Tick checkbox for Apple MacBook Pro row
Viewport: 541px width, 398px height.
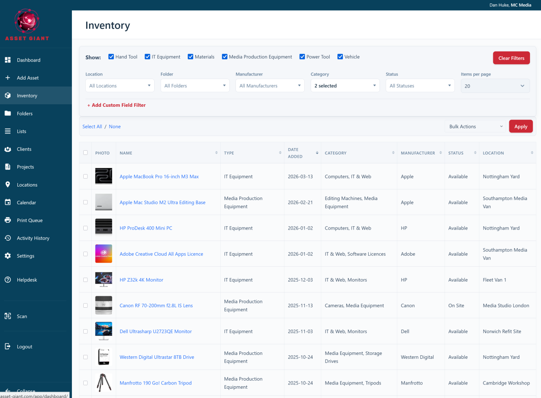pos(85,176)
